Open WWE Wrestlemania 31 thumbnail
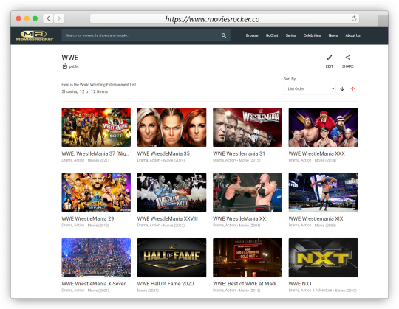 pos(248,128)
